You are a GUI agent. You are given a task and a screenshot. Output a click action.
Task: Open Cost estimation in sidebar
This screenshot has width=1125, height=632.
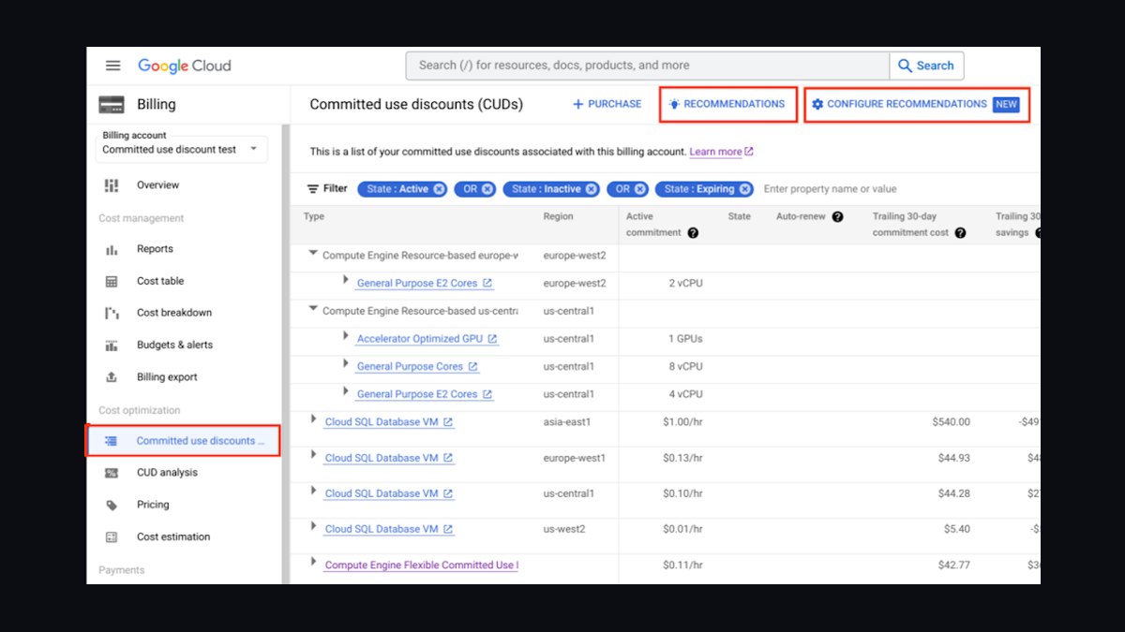coord(173,536)
